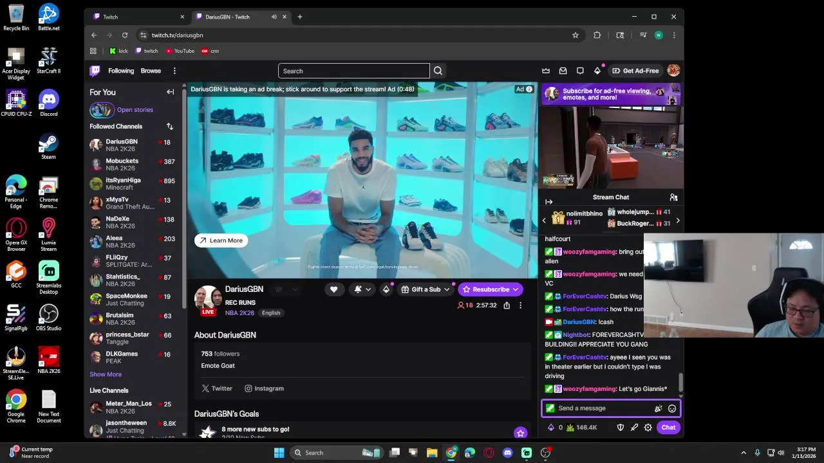Select itsRyanHiga channel in sidebar

pyautogui.click(x=134, y=184)
